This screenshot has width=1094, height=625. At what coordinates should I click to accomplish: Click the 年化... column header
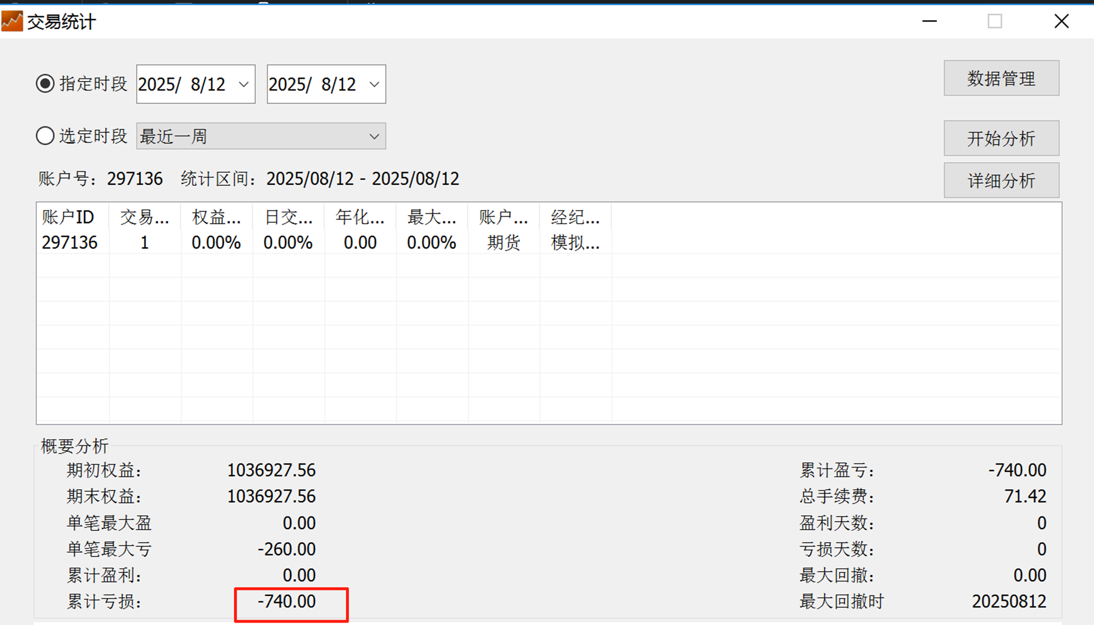[360, 217]
